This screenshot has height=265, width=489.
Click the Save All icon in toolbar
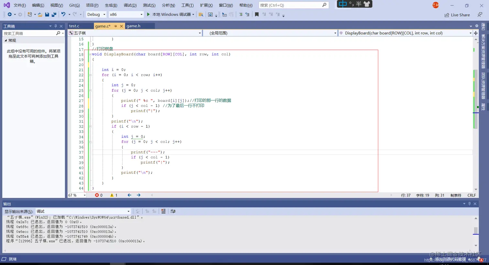(54, 15)
